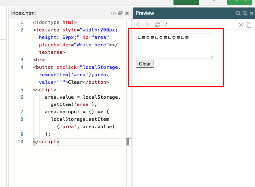Click the dark green button in top bar

coord(186,2)
